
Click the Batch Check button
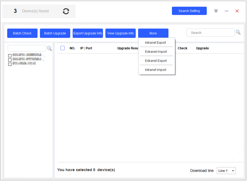[22, 33]
